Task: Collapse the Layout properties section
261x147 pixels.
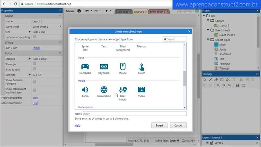Action: (60, 16)
